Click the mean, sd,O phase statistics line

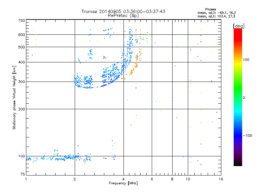[216, 13]
